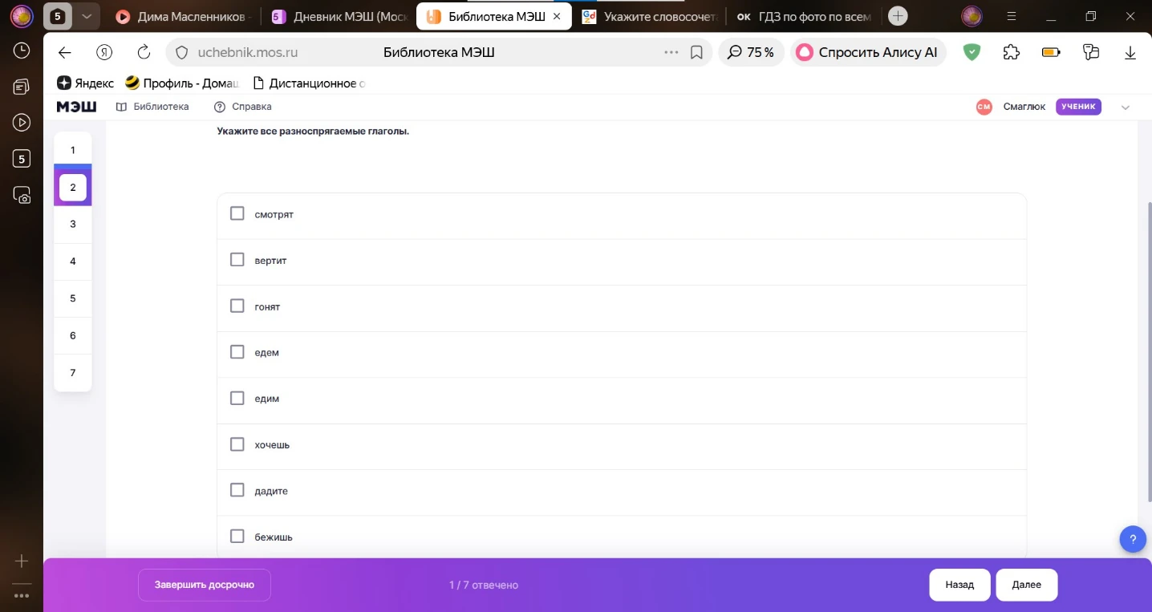Mark the едим checkbox
Image resolution: width=1152 pixels, height=612 pixels.
click(x=237, y=398)
